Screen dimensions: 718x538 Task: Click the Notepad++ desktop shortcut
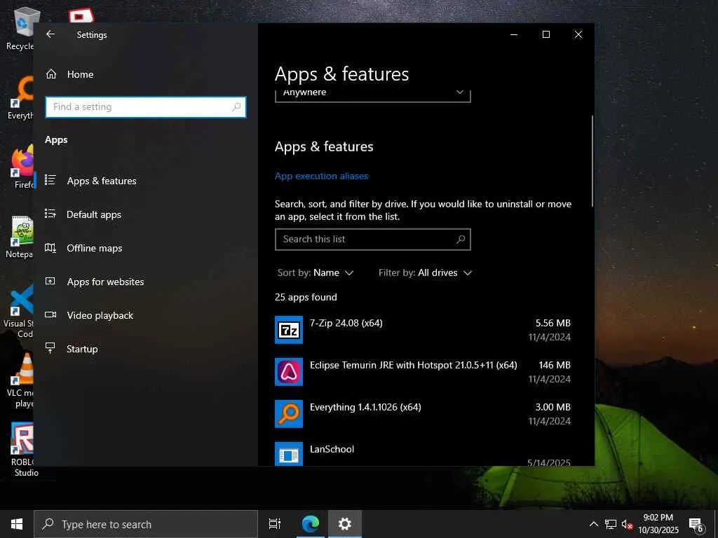(20, 237)
